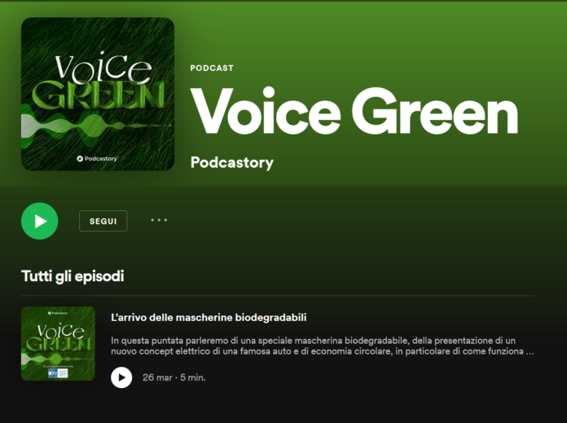567x423 pixels.
Task: Click the Podcastory logo atop episode thumbnail
Action: click(58, 313)
